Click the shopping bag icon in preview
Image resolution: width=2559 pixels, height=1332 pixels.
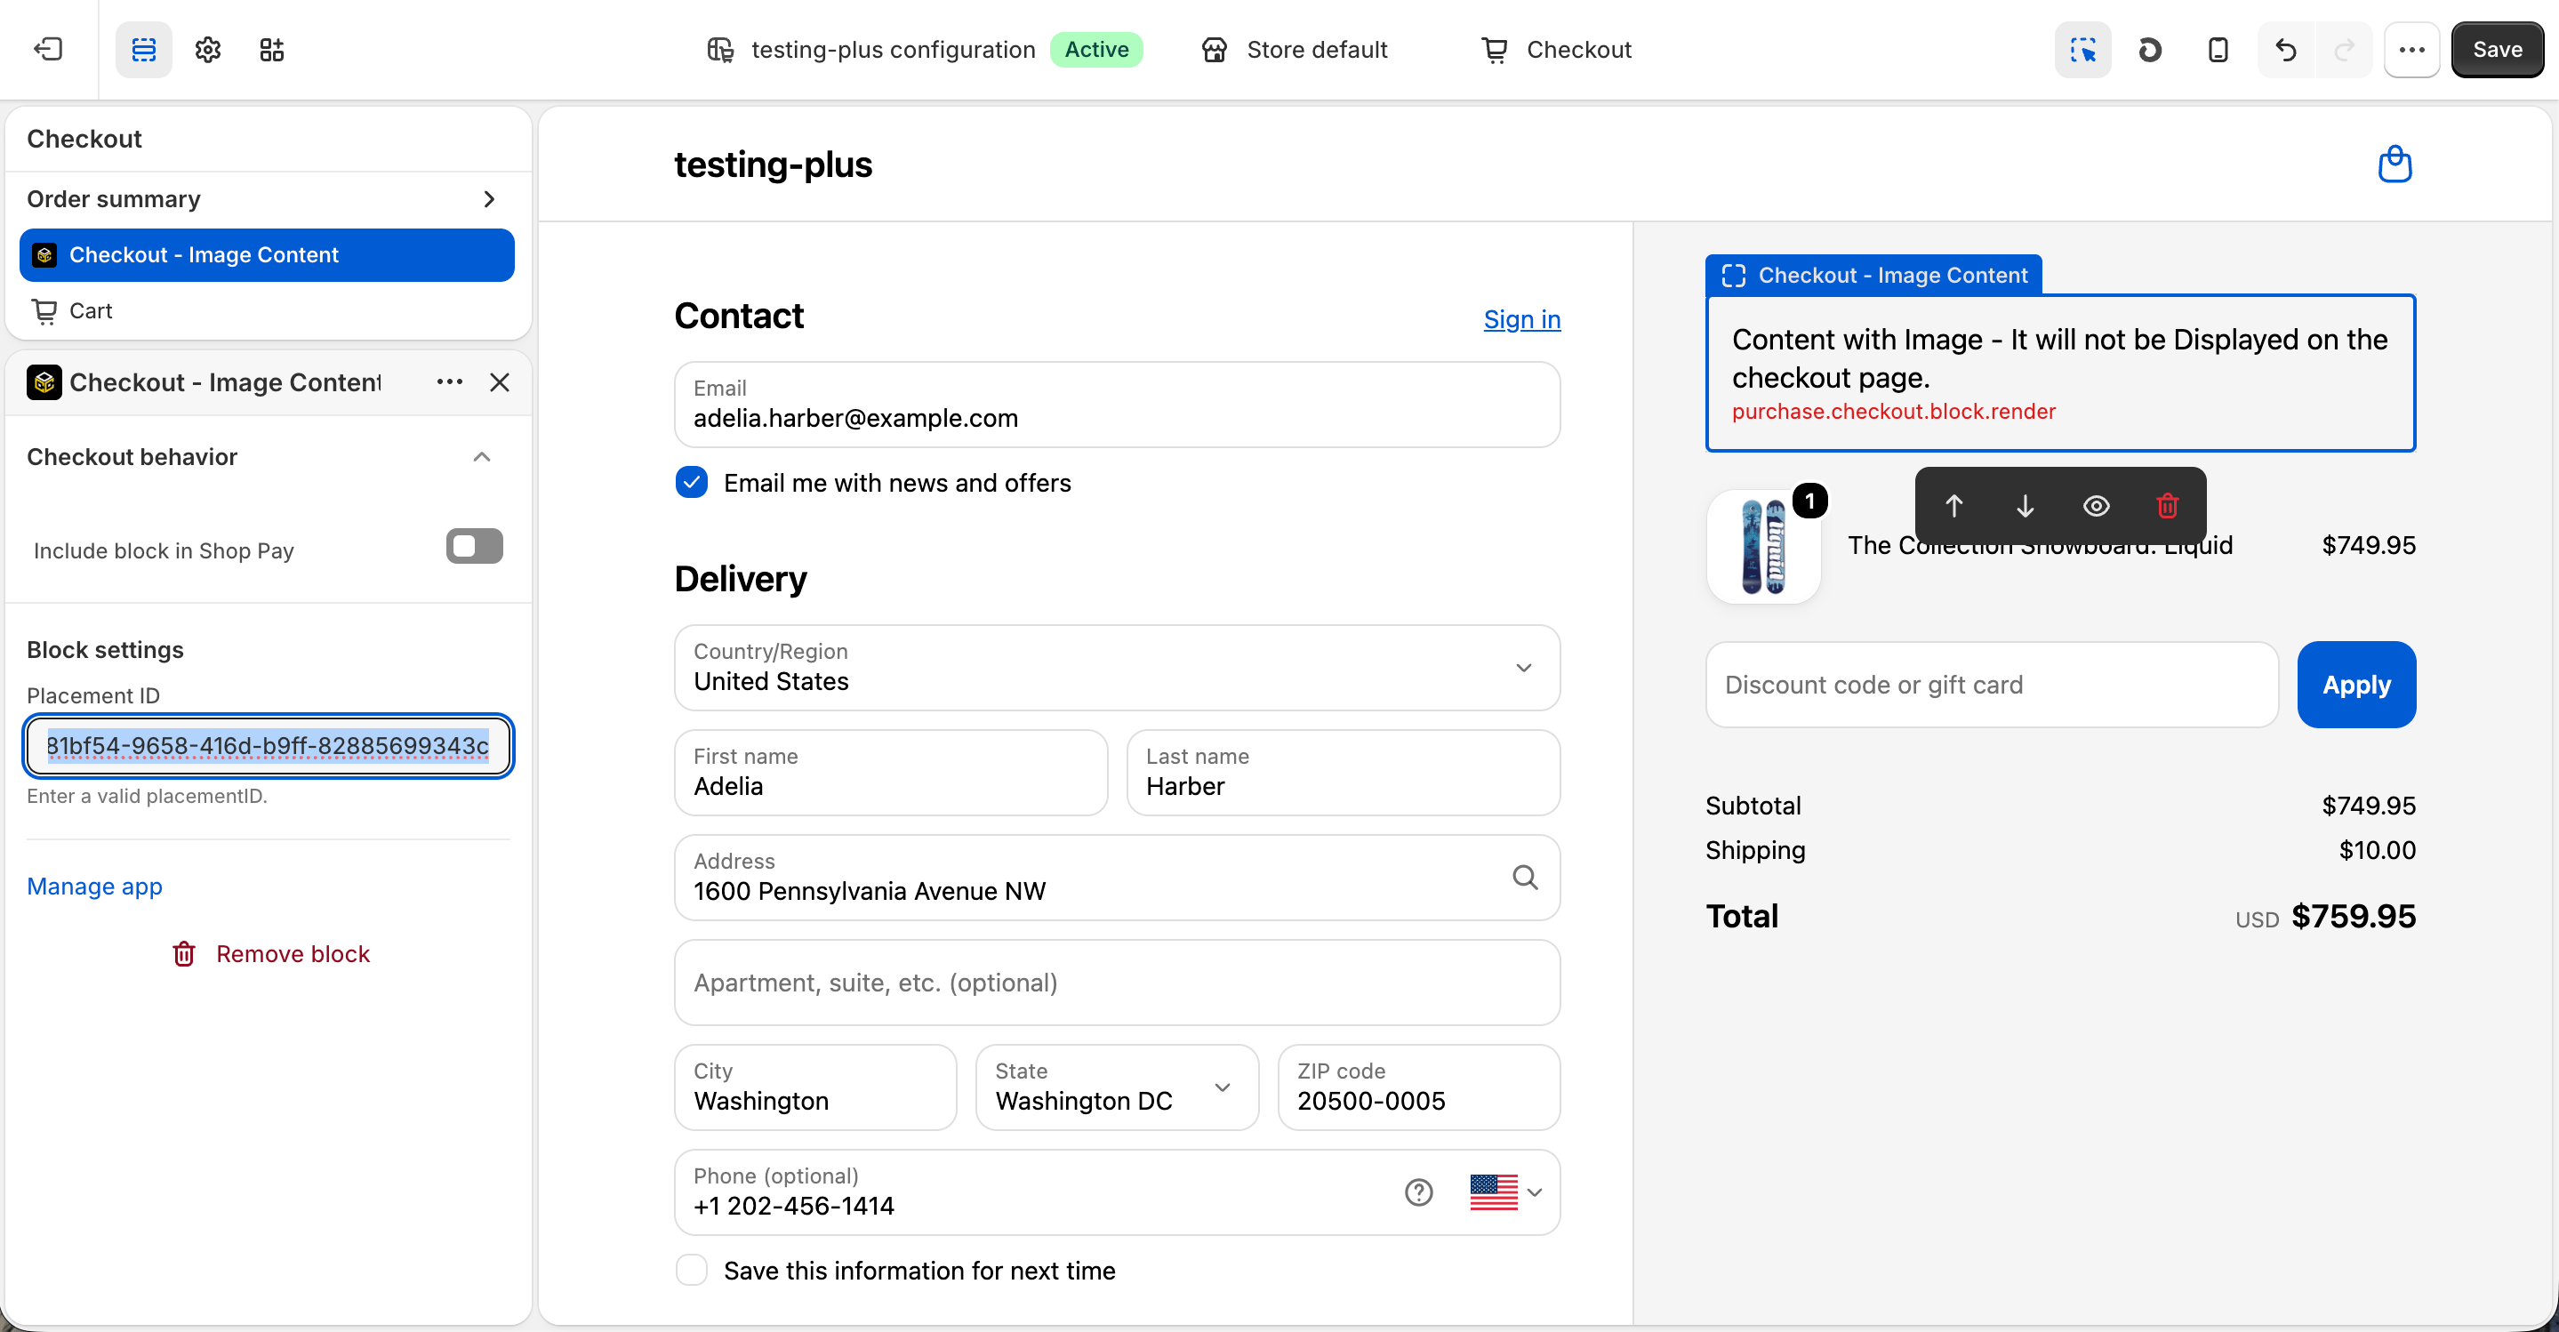(x=2395, y=164)
